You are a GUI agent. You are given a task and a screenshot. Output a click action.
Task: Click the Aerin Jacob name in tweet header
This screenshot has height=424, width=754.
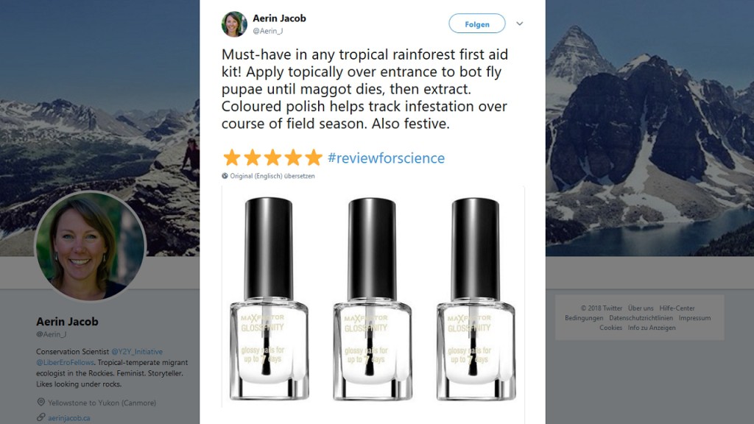click(279, 18)
